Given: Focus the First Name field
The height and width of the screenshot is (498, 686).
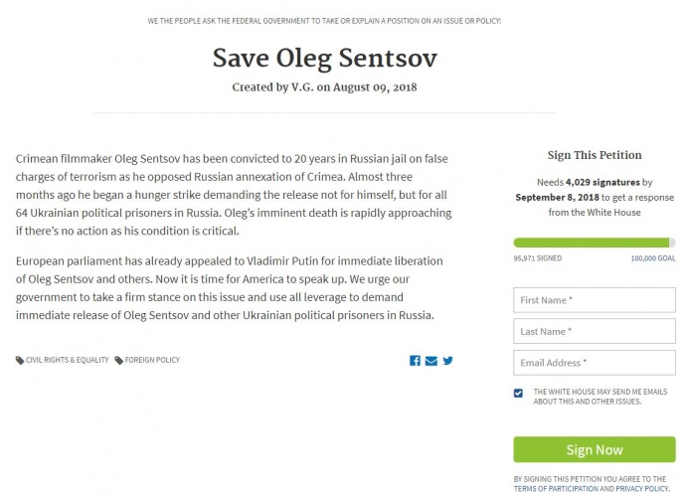Looking at the screenshot, I should pos(595,299).
